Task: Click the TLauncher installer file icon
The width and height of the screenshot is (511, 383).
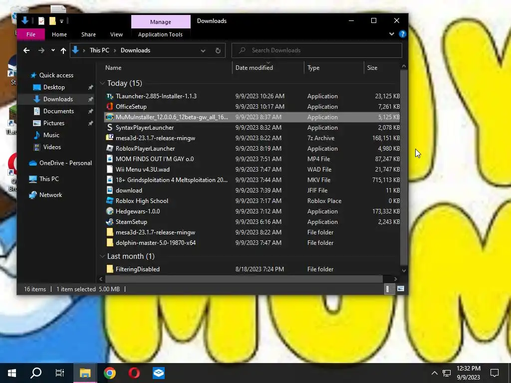Action: 110,96
